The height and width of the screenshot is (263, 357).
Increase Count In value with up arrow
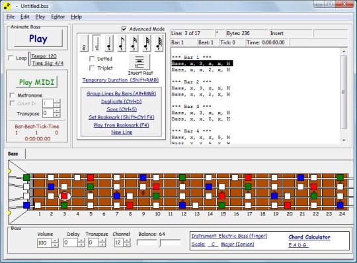coord(57,101)
